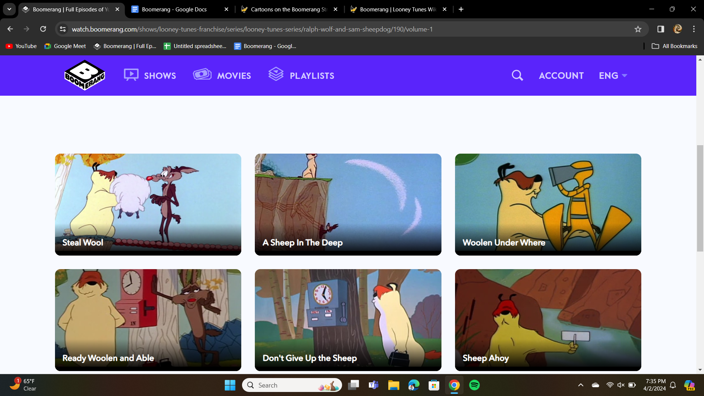Open the All Bookmarks folder
The height and width of the screenshot is (396, 704).
coord(675,46)
